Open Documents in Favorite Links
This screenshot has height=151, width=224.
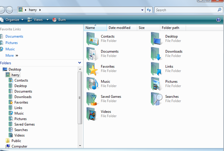[x=14, y=36]
